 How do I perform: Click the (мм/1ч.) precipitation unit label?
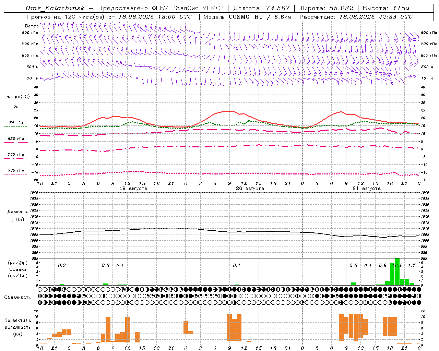[17, 276]
